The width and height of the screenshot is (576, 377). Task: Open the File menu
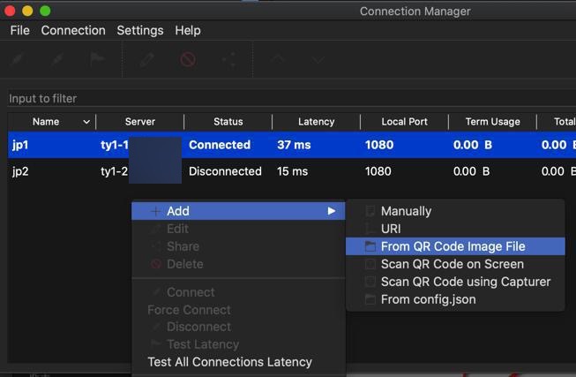pos(19,30)
